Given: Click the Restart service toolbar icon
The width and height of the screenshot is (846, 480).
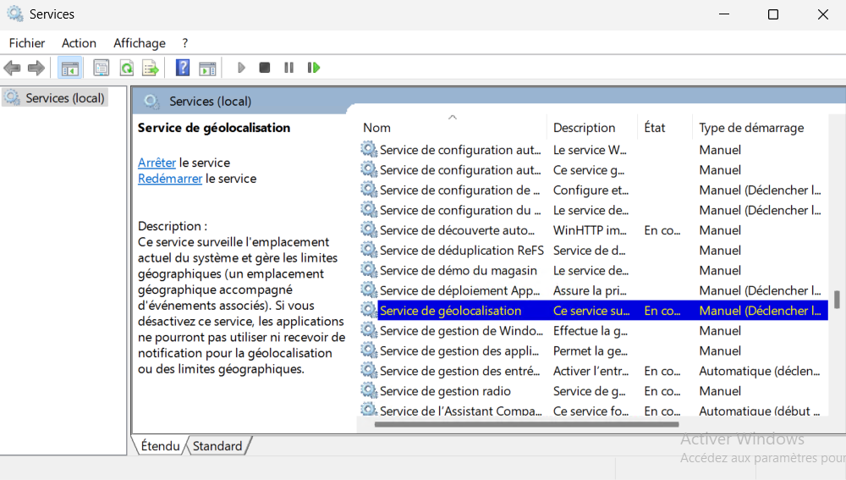Looking at the screenshot, I should click(314, 68).
